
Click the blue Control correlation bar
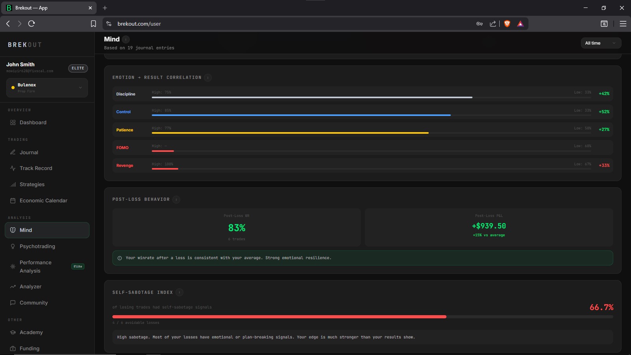pos(301,115)
